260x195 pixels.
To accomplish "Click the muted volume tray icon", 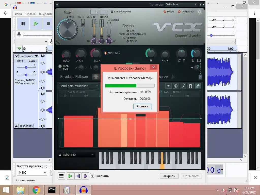I will click(x=224, y=190).
